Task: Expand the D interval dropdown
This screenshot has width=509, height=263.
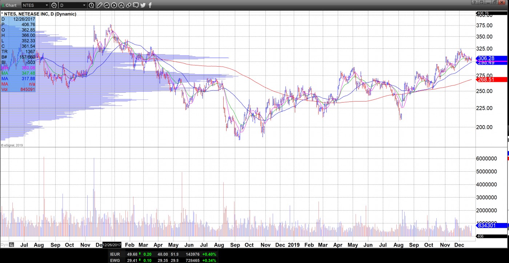Action: click(84, 5)
